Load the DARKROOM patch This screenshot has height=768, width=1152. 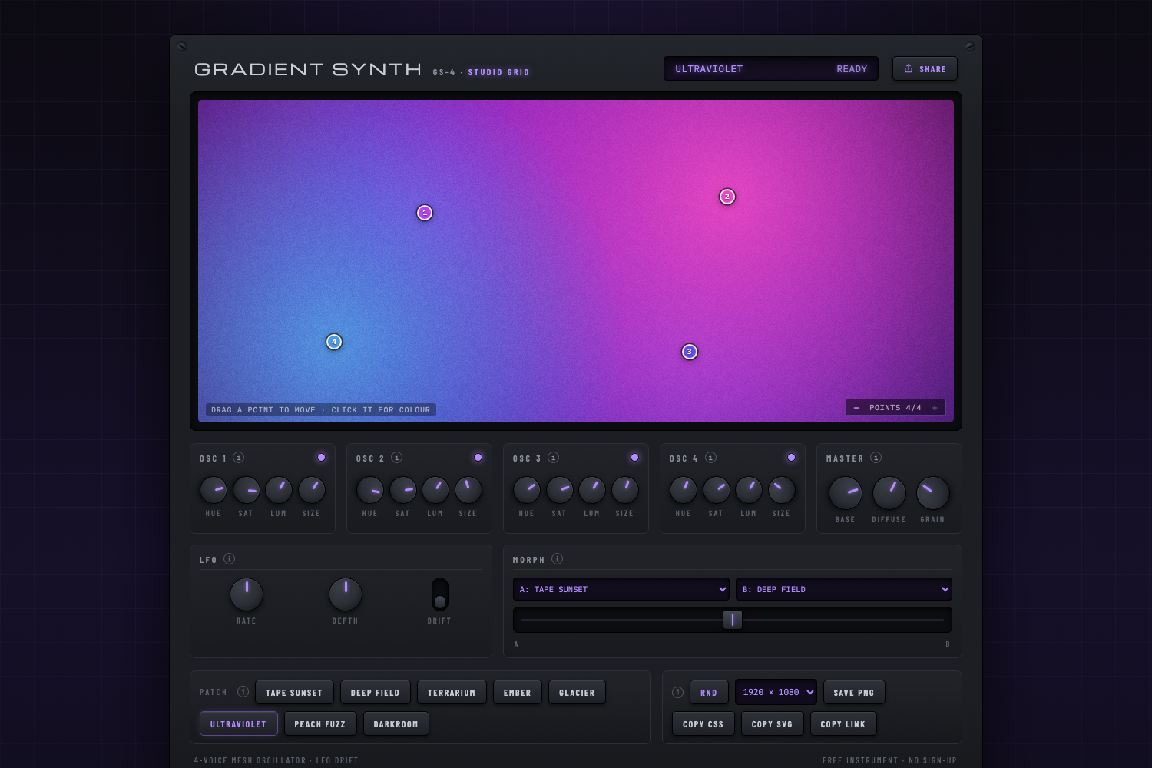[396, 723]
